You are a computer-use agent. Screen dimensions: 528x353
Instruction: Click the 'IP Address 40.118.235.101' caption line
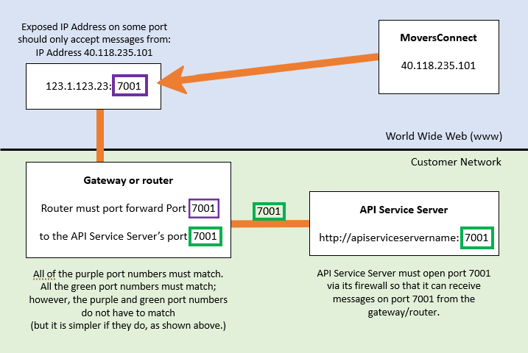94,53
